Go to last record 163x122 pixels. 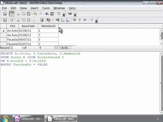66,48
